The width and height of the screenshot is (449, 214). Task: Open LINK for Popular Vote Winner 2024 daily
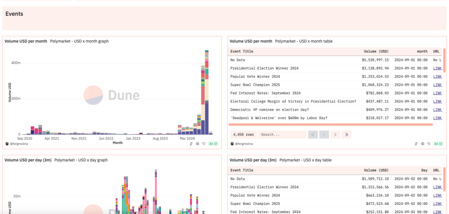coord(437,195)
